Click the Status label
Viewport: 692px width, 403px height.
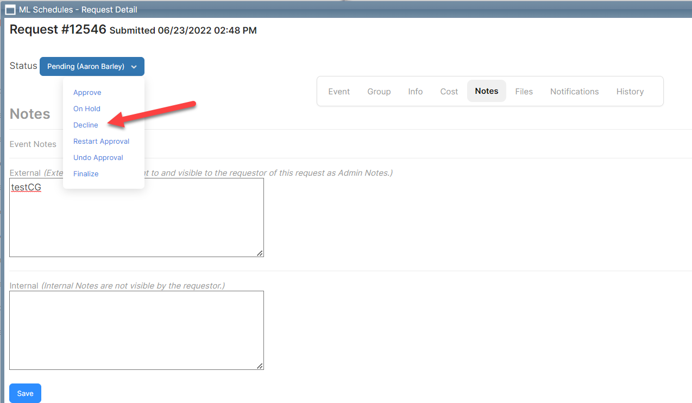click(23, 66)
